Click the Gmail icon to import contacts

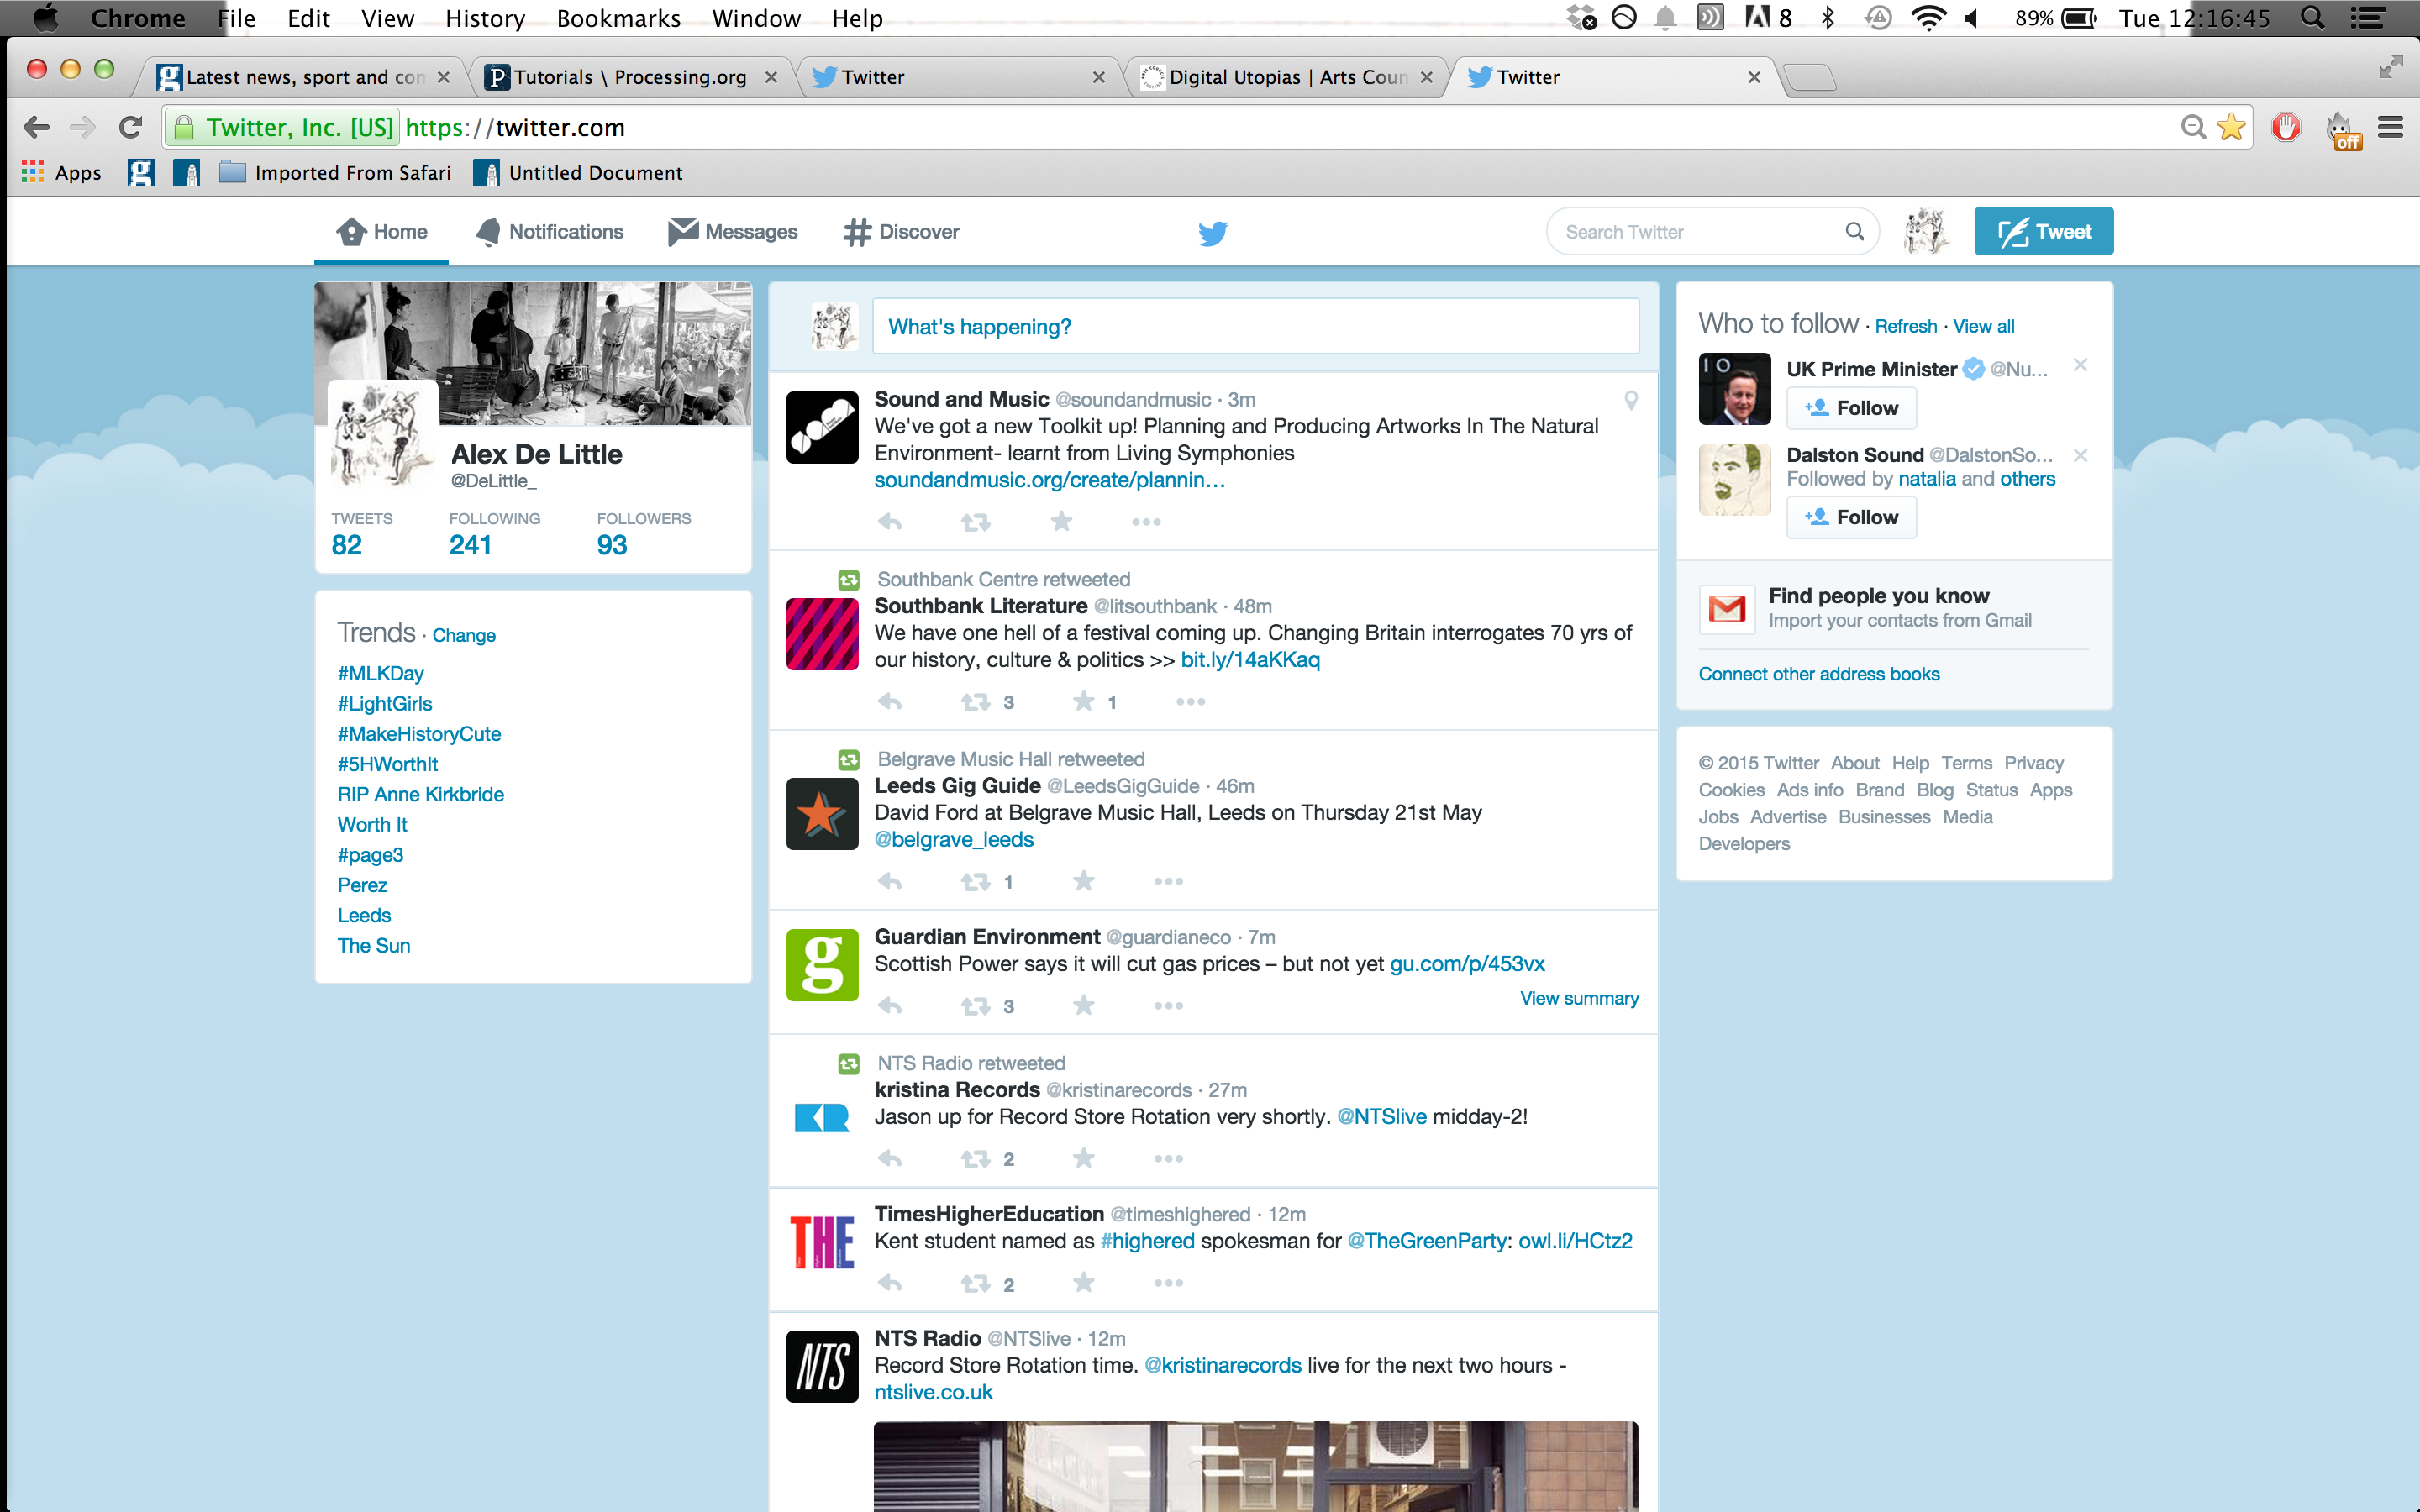coord(1727,608)
